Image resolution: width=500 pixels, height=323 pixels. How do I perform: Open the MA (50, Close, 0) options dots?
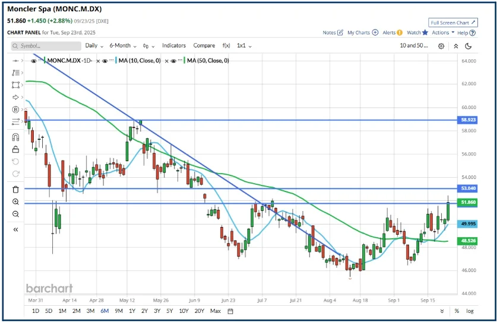pyautogui.click(x=180, y=60)
